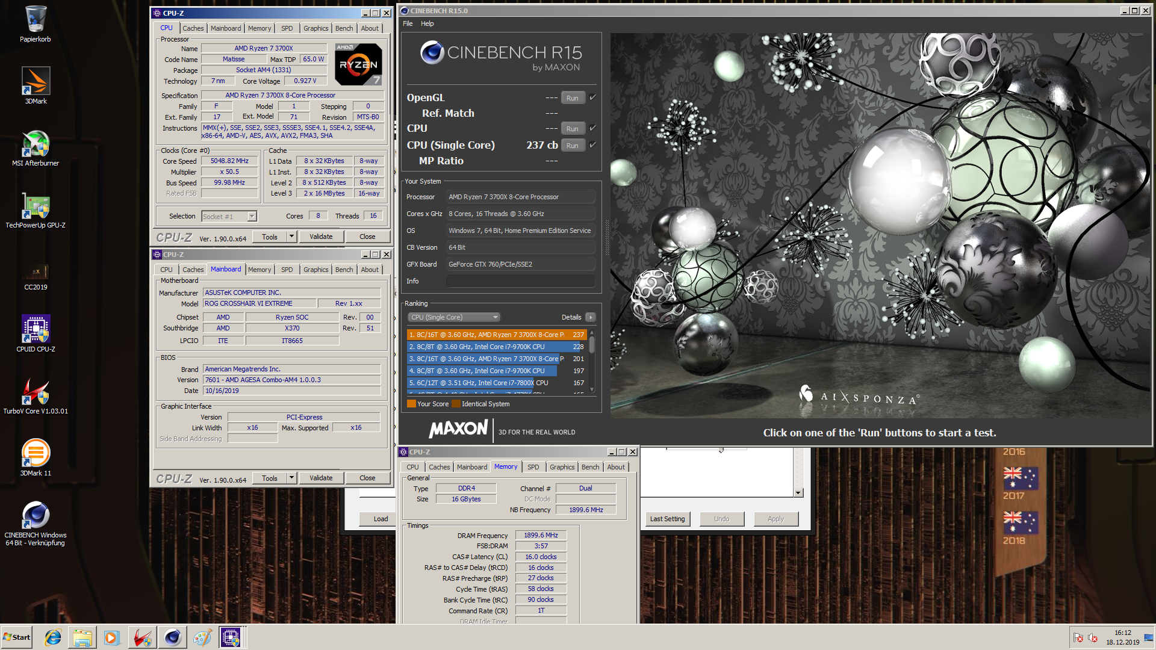Screen dimensions: 1156x650
Task: Open the Papierkorb recycle bin icon
Action: pos(36,24)
